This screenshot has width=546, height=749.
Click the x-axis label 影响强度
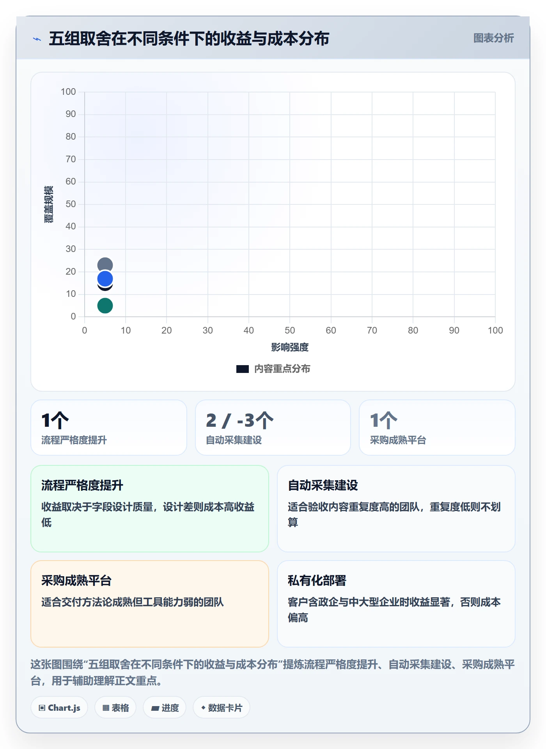pyautogui.click(x=290, y=347)
